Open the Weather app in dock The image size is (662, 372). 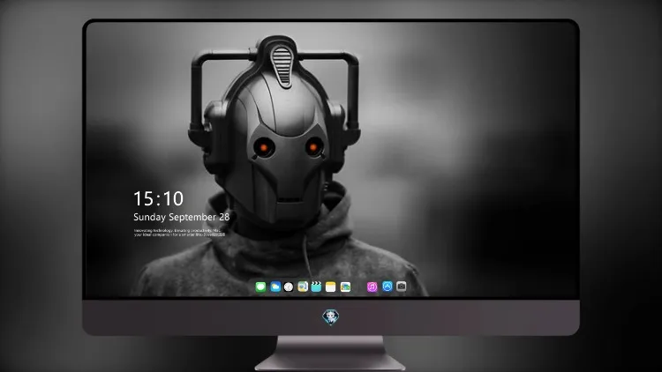click(275, 286)
